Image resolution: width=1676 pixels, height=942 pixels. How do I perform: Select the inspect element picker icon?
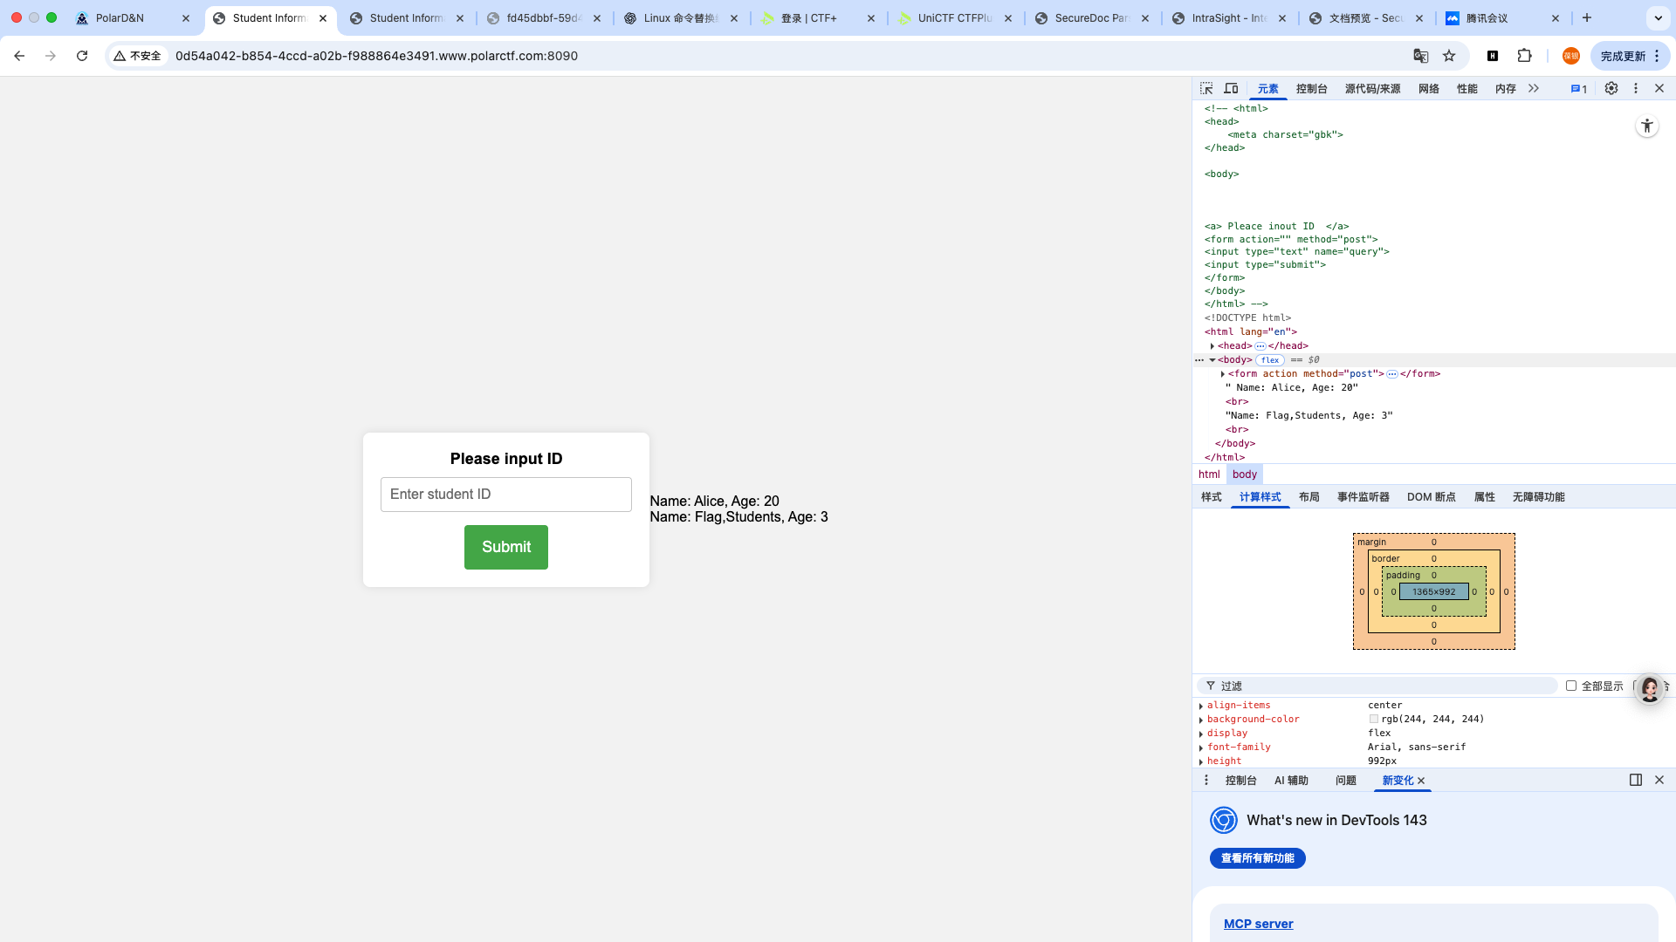pos(1206,89)
